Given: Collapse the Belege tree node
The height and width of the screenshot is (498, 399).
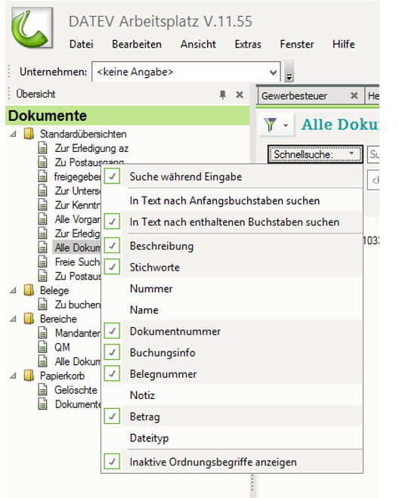Looking at the screenshot, I should [13, 290].
